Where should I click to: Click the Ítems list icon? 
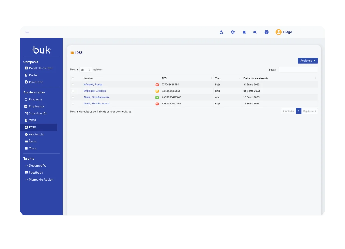click(26, 141)
